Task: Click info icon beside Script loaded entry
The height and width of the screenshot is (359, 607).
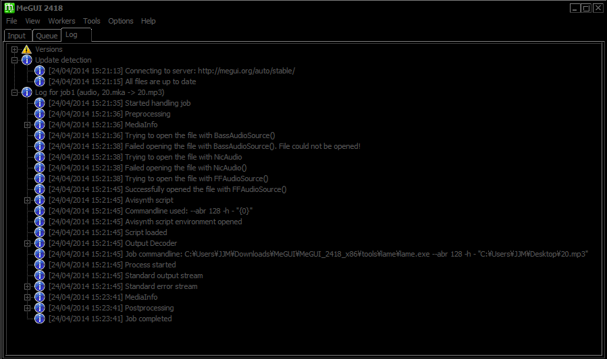Action: 40,232
